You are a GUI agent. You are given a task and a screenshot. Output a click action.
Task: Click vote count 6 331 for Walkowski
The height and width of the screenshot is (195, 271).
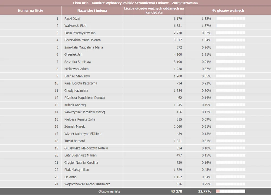click(x=178, y=25)
